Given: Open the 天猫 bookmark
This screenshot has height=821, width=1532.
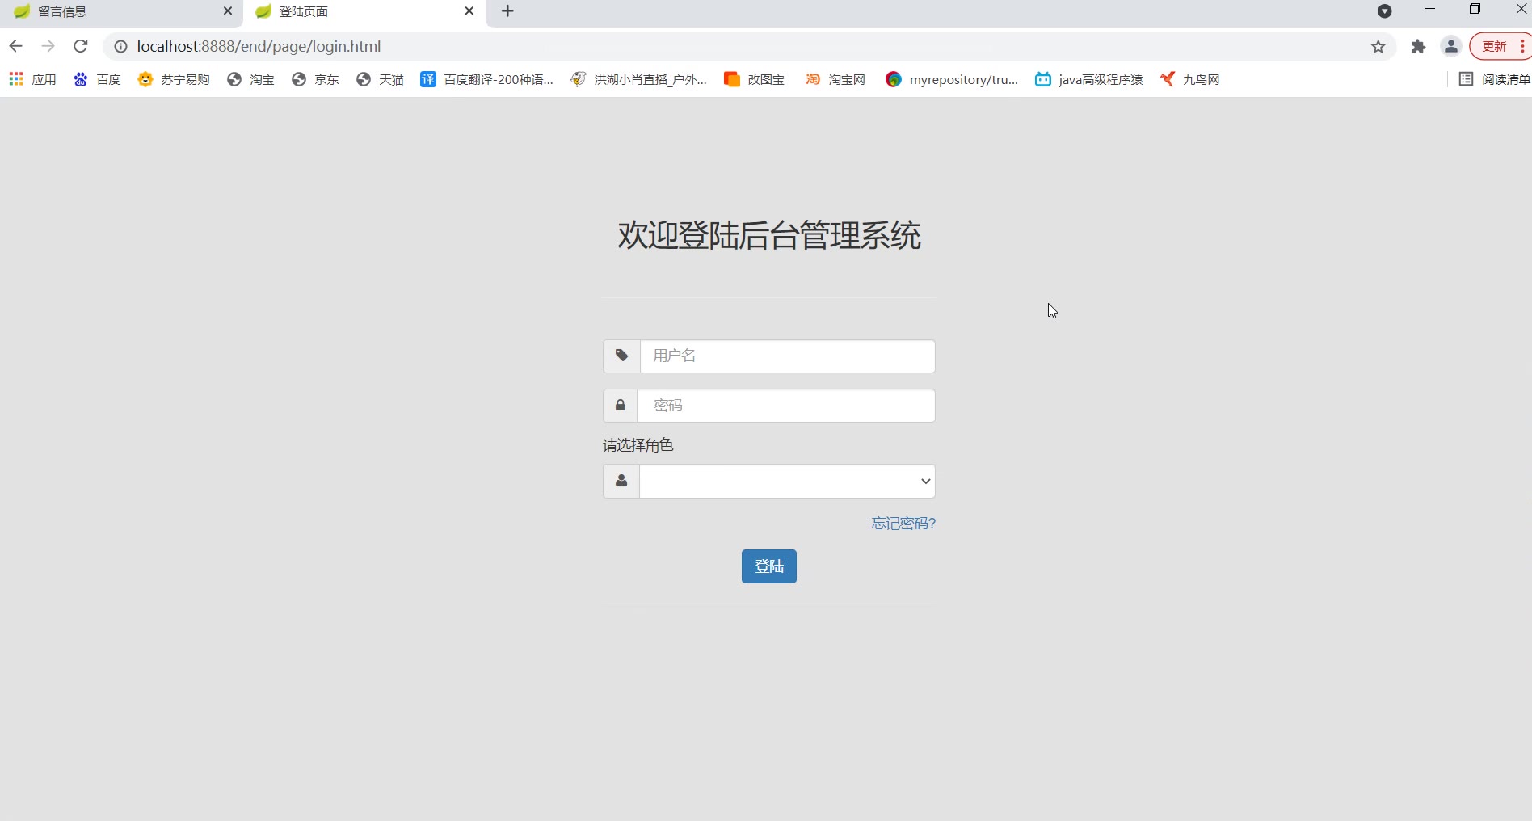Looking at the screenshot, I should (x=380, y=79).
